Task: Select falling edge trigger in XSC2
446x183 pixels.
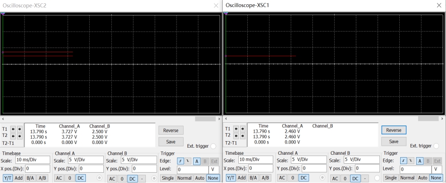Action: (x=188, y=161)
